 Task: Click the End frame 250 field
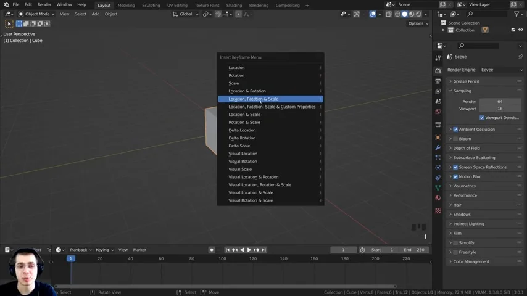[x=414, y=250]
